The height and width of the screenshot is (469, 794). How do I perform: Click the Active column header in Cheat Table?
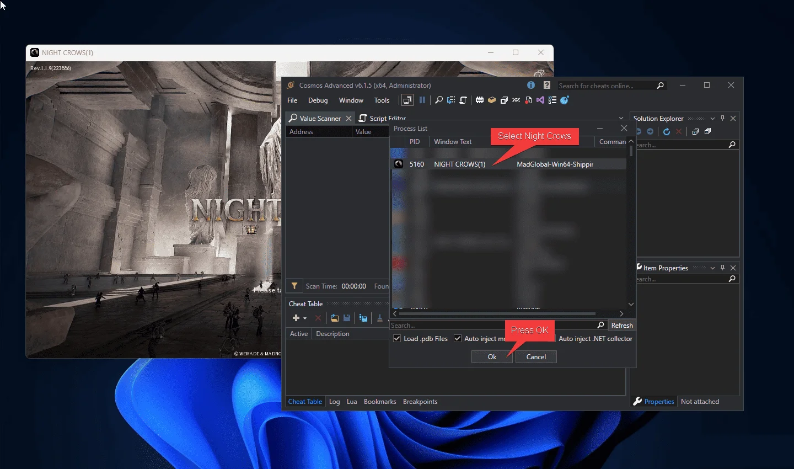(299, 333)
